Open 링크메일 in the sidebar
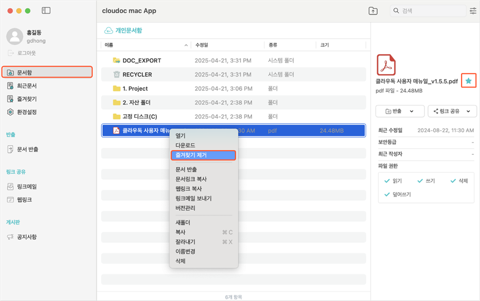The width and height of the screenshot is (480, 301). (x=27, y=186)
